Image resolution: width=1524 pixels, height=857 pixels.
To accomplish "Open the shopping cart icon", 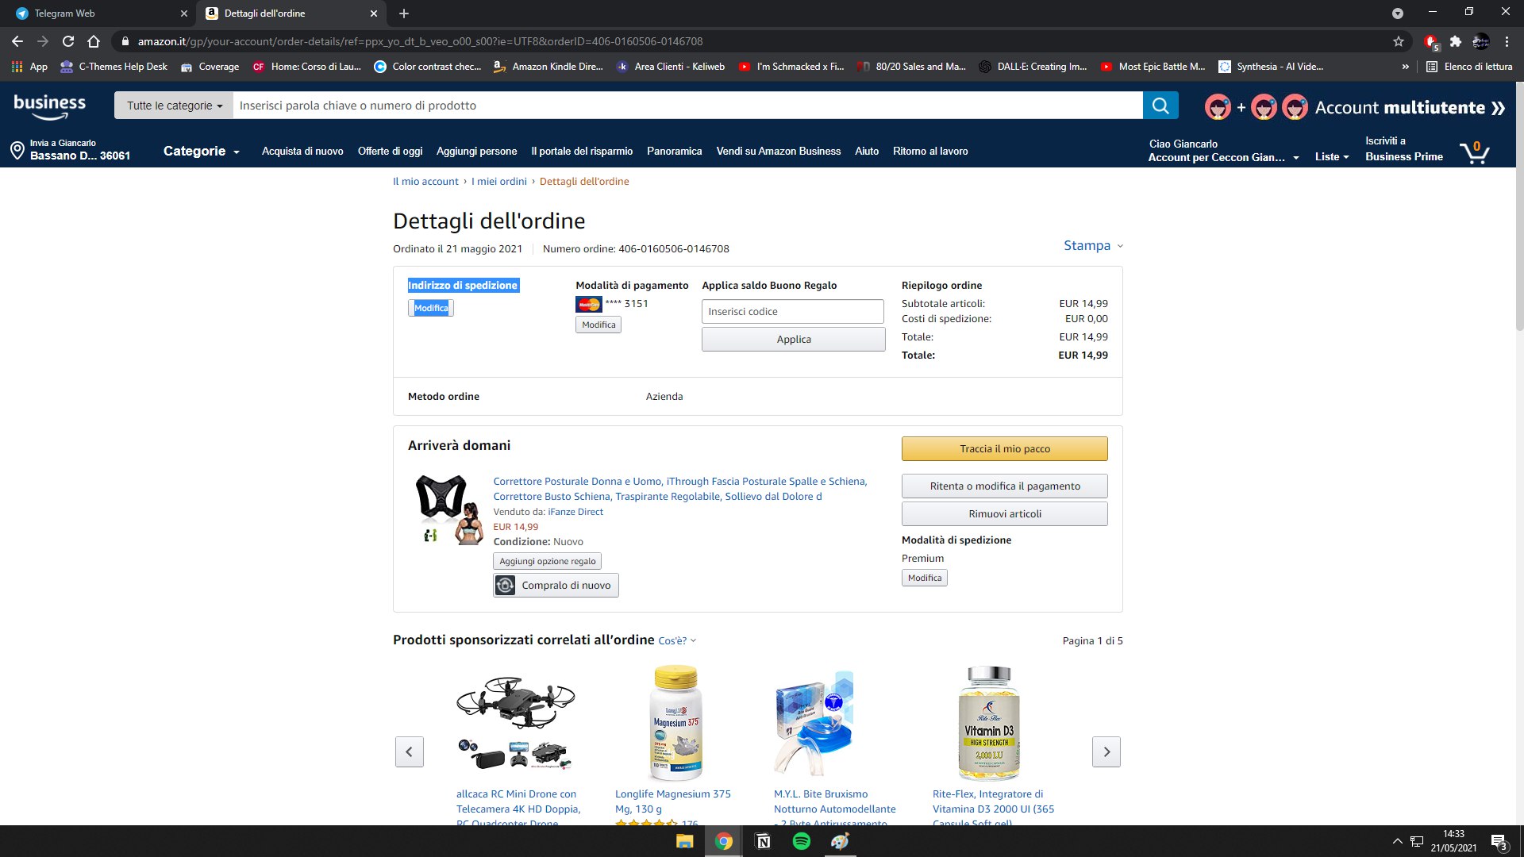I will point(1474,152).
